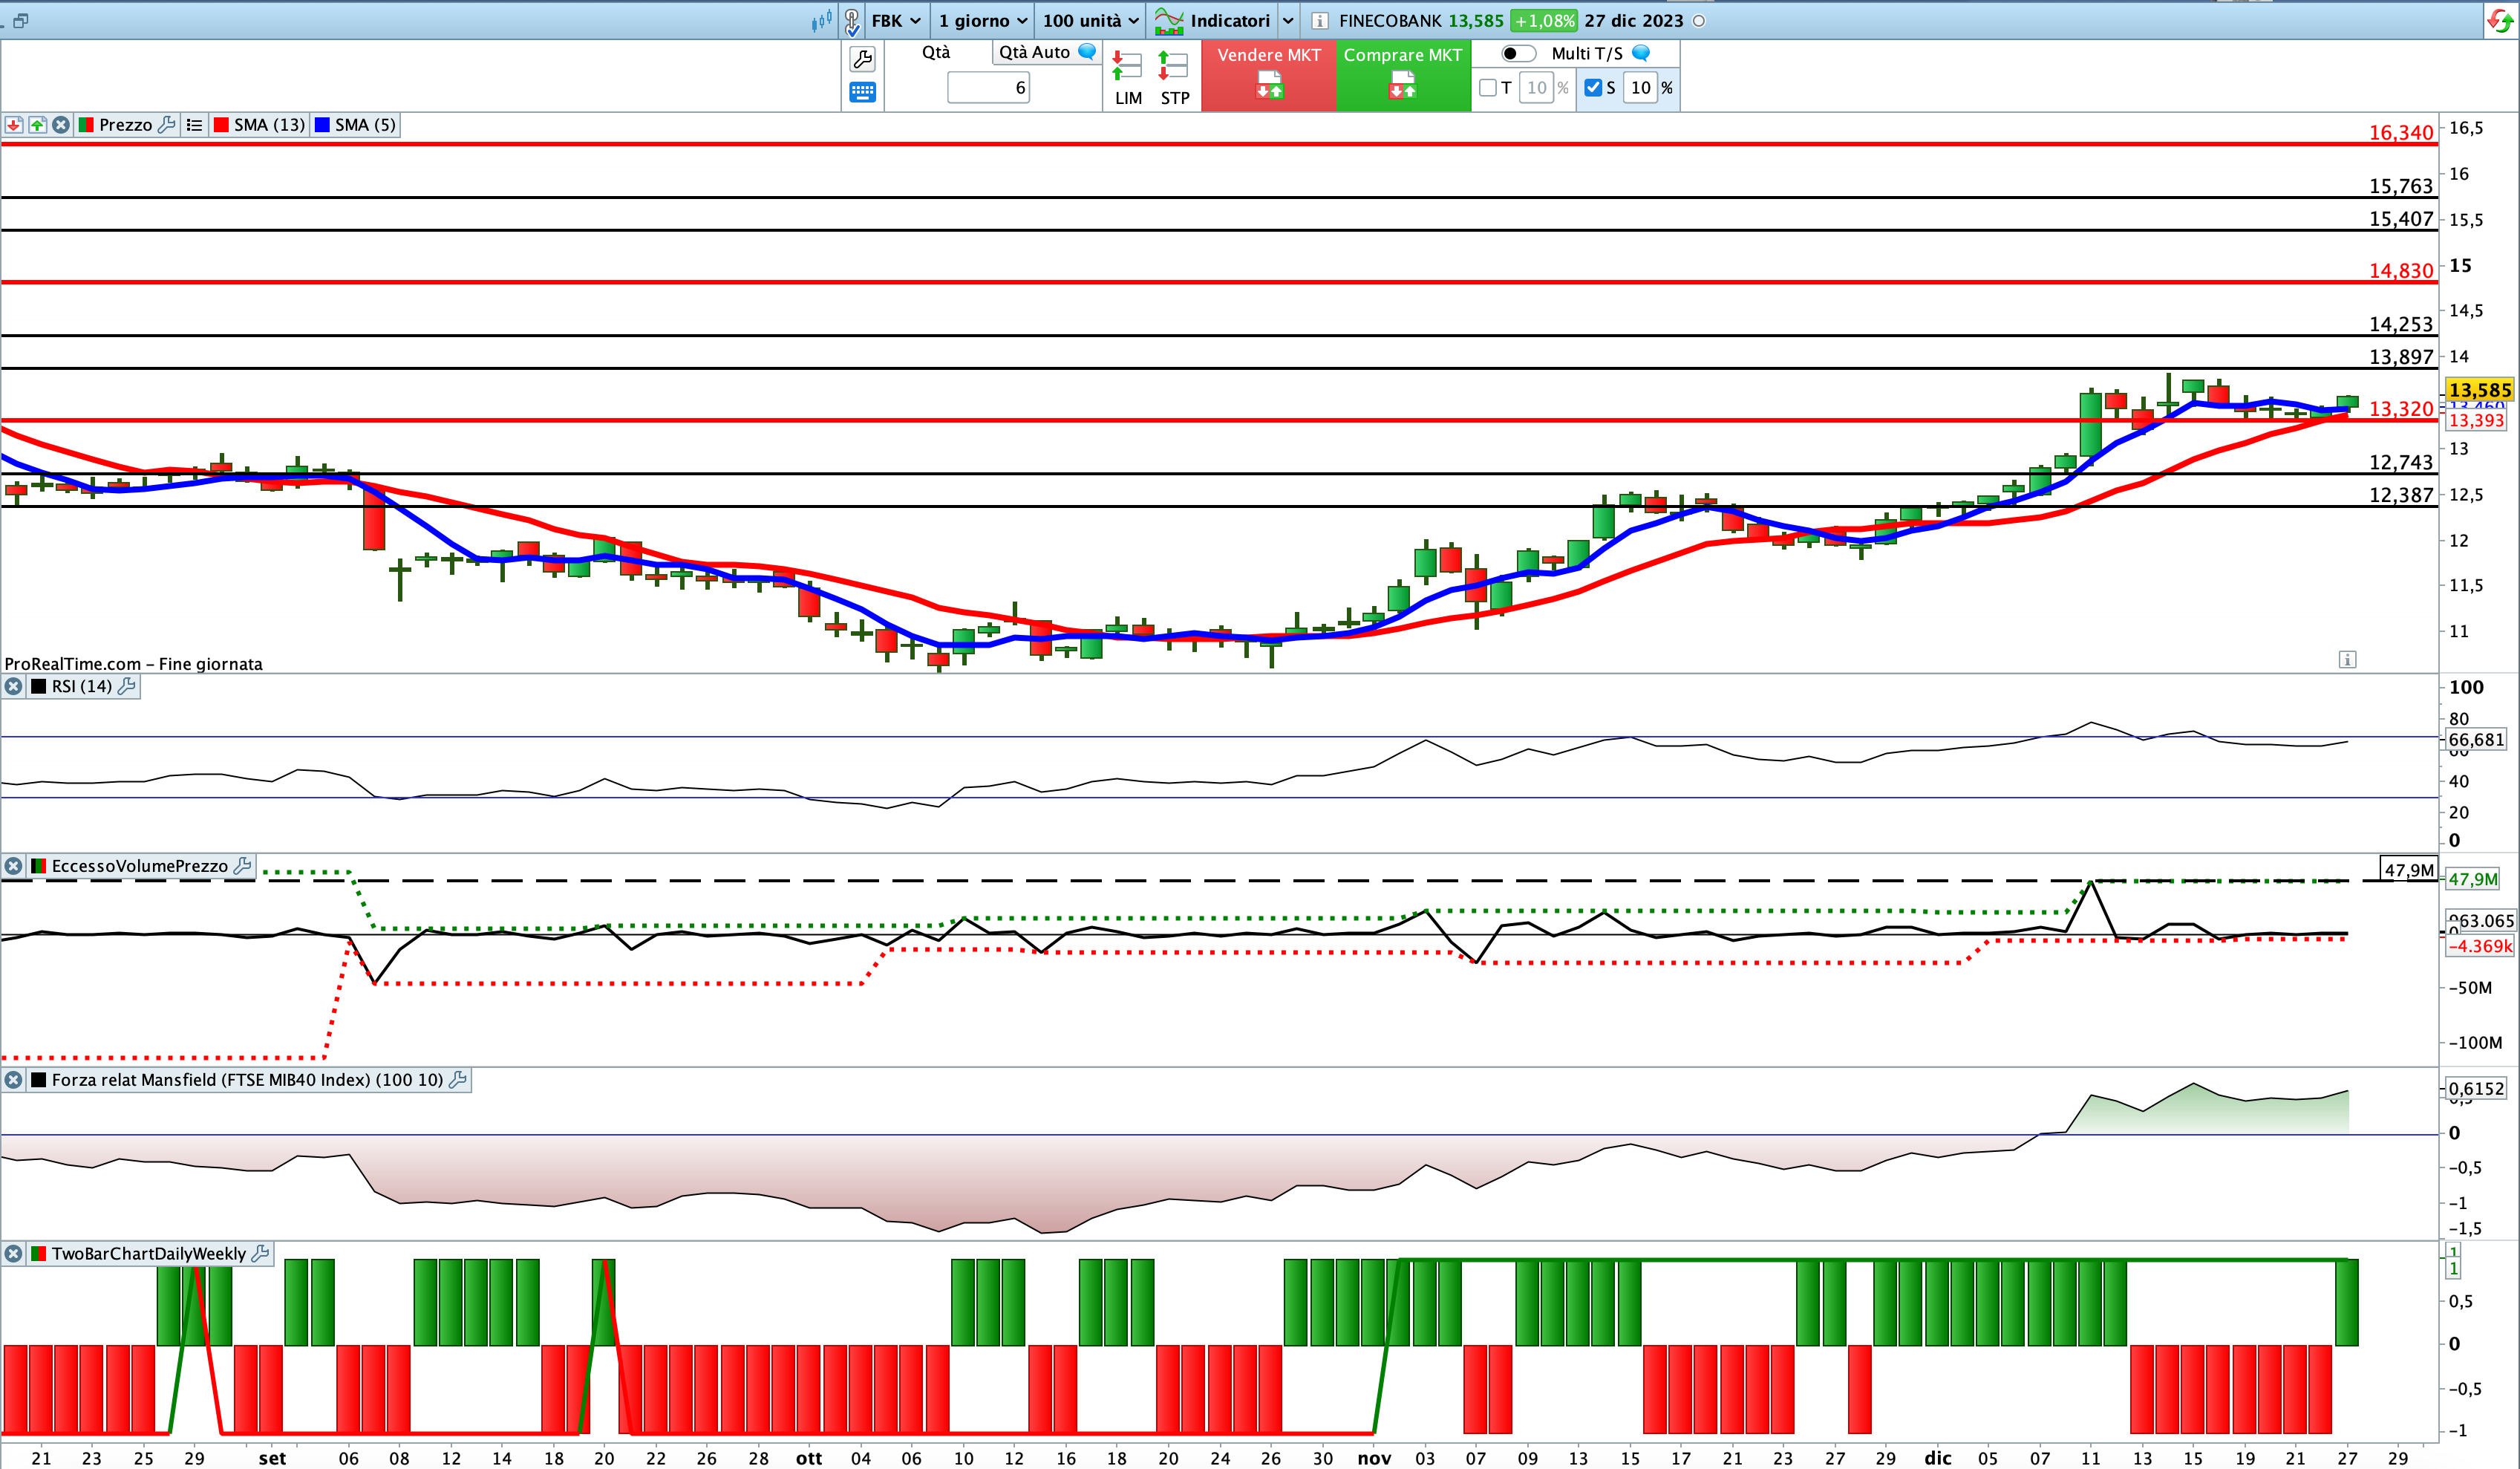Viewport: 2520px width, 1469px height.
Task: Click Forza relat Mansfield (FTSE MIB40 Index) label
Action: [x=247, y=1080]
